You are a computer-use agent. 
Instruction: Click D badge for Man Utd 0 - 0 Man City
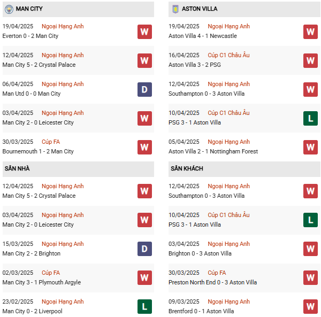pos(144,89)
